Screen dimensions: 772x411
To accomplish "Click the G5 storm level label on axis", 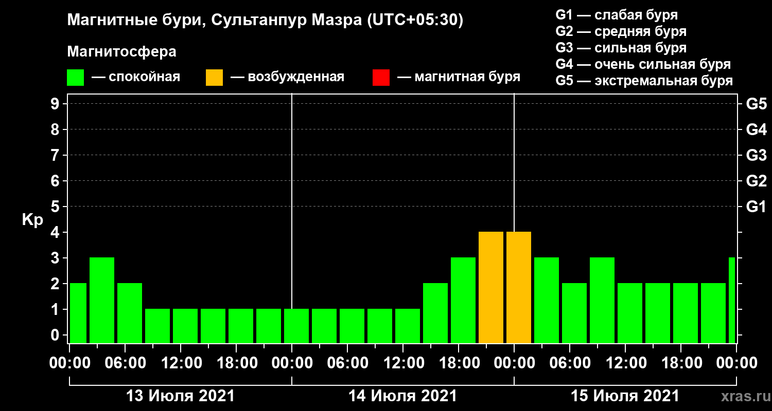I will [x=756, y=104].
